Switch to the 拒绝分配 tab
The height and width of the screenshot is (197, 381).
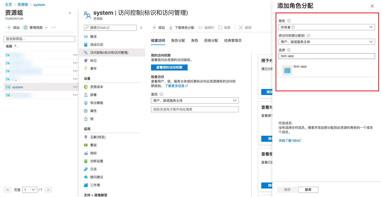[211, 40]
